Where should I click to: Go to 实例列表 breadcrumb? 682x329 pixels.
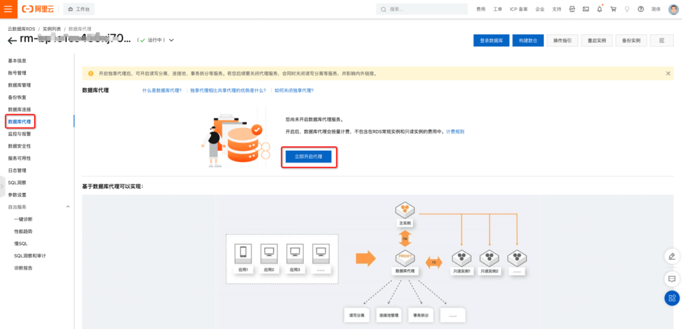(52, 28)
